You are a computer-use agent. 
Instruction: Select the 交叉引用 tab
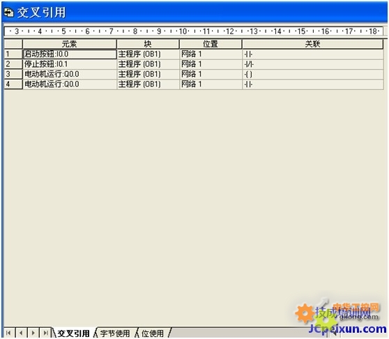click(73, 333)
